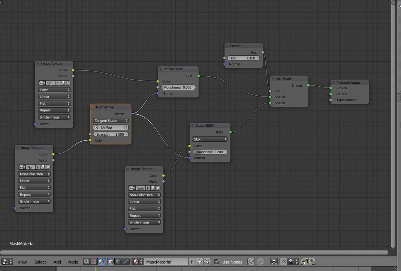
Task: Collapse the Mix Shader node
Action: point(273,78)
